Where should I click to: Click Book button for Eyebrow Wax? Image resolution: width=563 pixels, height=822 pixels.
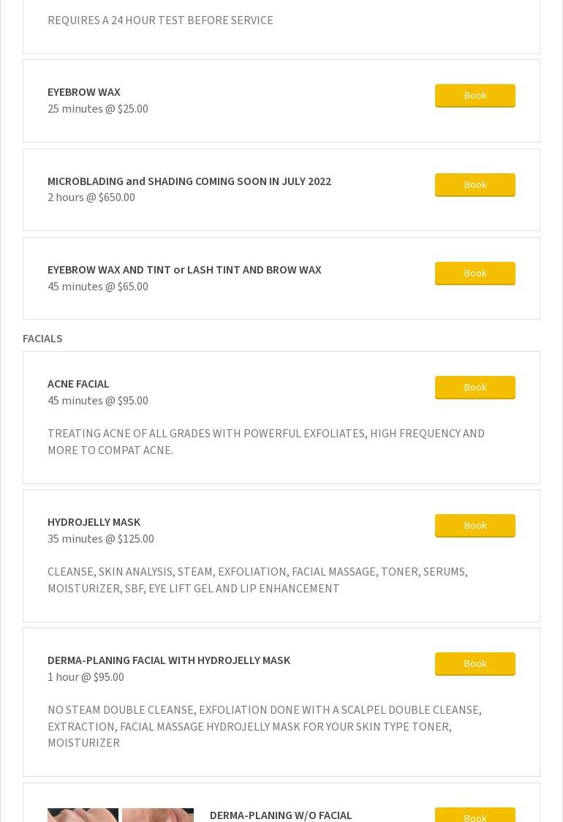pyautogui.click(x=475, y=95)
